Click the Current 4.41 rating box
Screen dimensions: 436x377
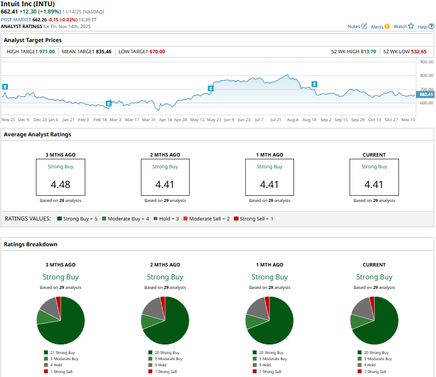pos(374,177)
